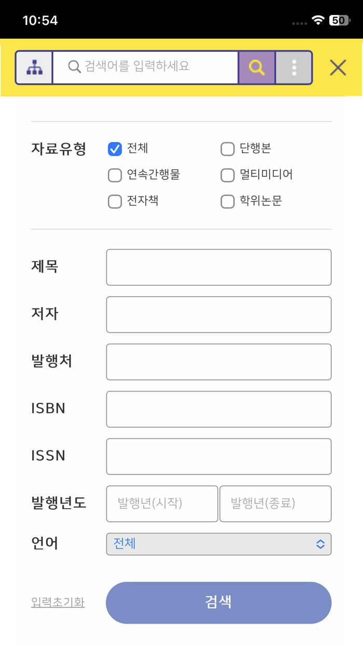Image resolution: width=363 pixels, height=645 pixels.
Task: Open the category browse sitemap icon
Action: (x=33, y=67)
